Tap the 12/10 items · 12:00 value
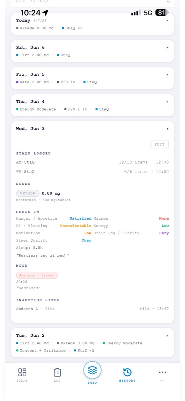 click(x=144, y=162)
